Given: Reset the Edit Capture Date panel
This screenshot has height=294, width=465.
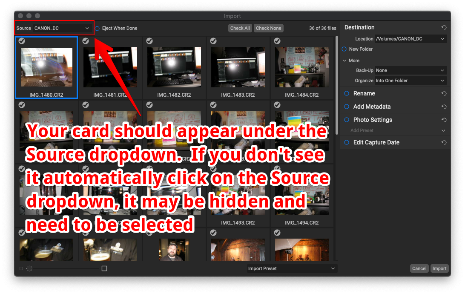Looking at the screenshot, I should coord(444,143).
